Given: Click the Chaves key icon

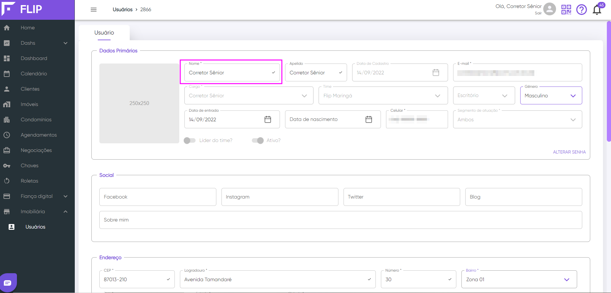Looking at the screenshot, I should (7, 166).
